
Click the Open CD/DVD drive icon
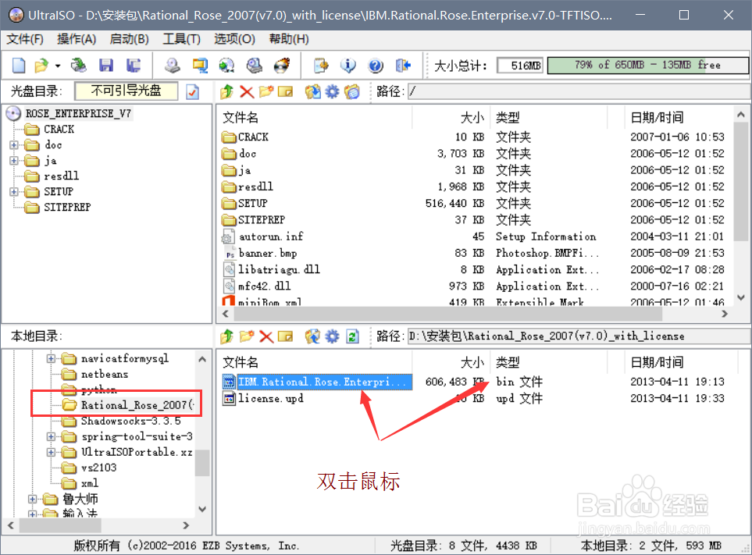79,66
